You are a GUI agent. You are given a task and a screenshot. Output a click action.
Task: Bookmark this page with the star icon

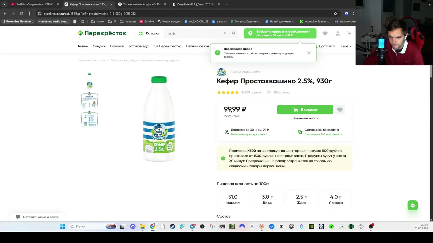[335, 13]
